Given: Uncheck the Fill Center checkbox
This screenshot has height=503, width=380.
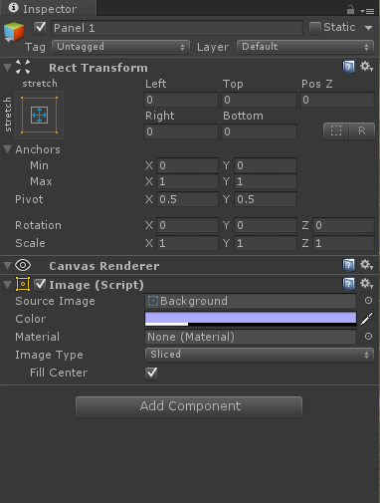Looking at the screenshot, I should (151, 373).
